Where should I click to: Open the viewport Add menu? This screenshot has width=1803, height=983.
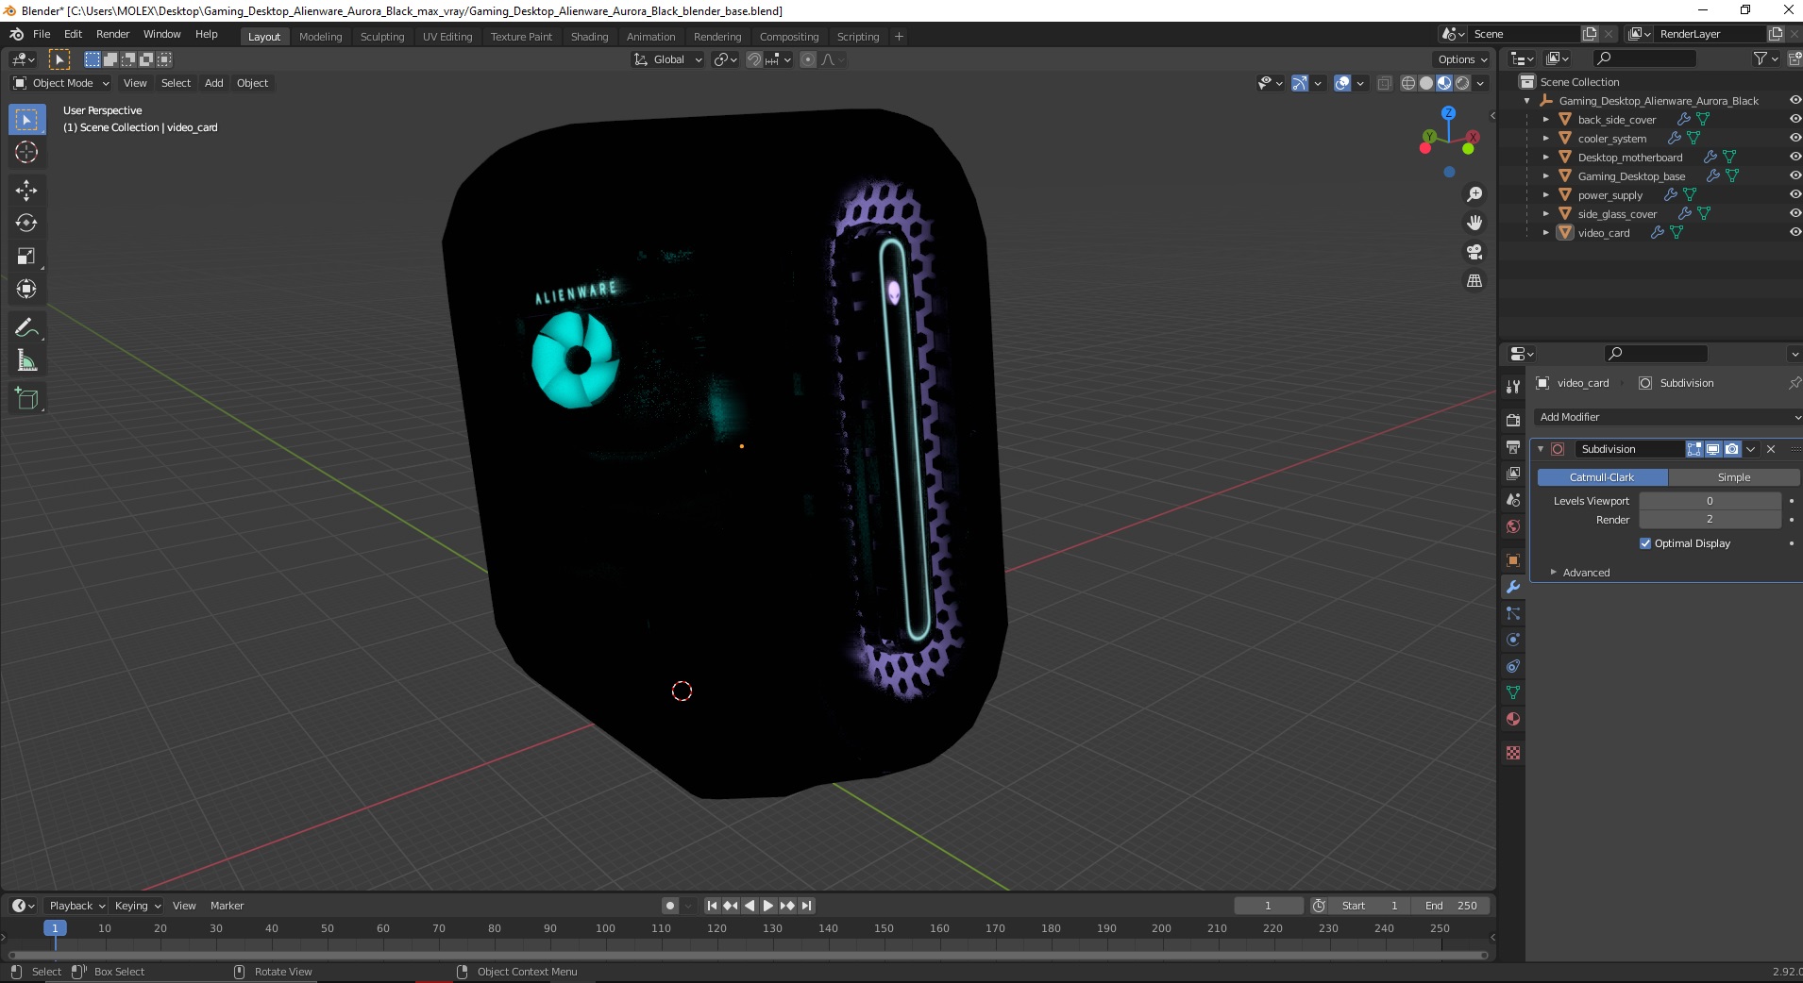[x=214, y=83]
